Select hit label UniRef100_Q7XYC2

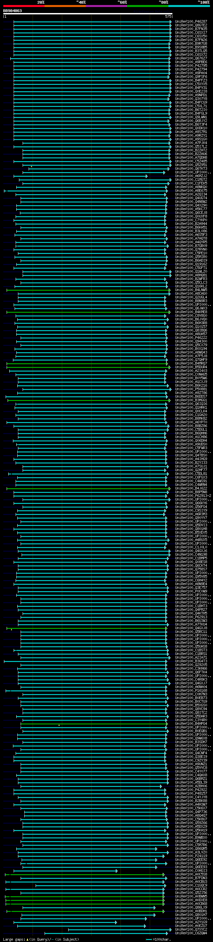pyautogui.click(x=191, y=929)
